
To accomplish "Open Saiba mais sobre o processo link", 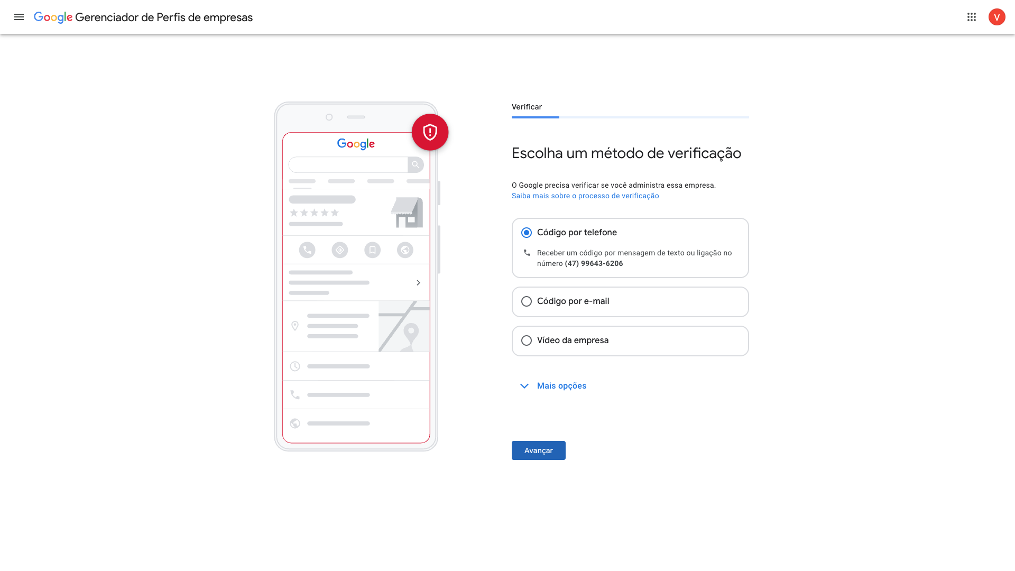I will (585, 196).
